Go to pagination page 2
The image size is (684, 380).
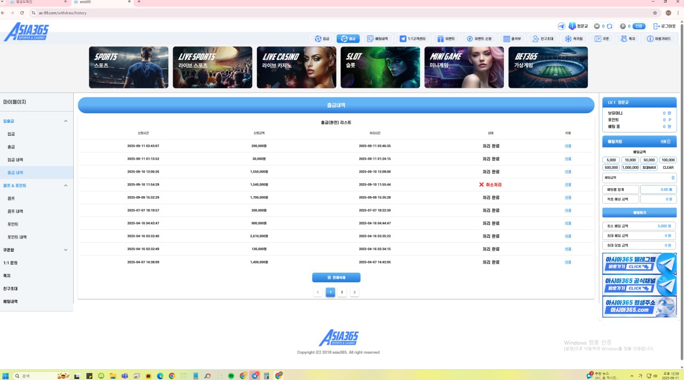click(342, 292)
